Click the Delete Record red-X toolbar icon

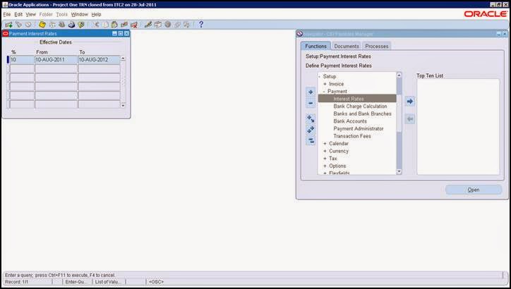coord(134,25)
